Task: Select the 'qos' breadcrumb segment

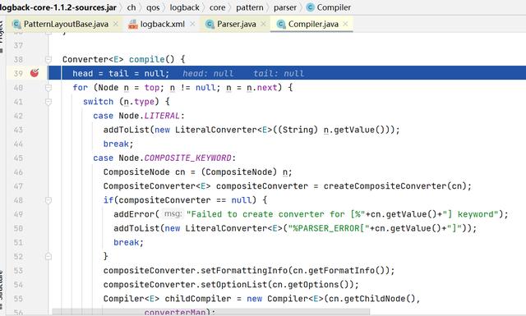Action: (x=153, y=7)
